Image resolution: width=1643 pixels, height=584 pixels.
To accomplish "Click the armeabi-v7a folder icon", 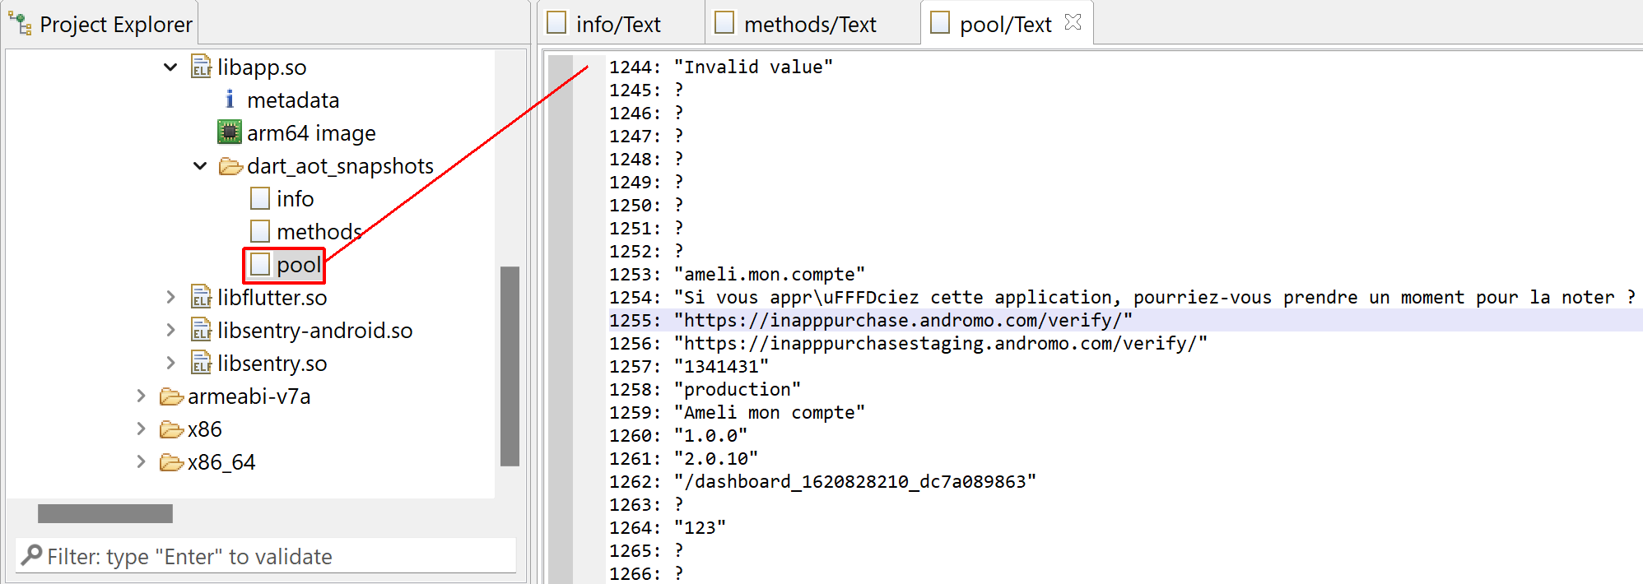I will (x=171, y=396).
